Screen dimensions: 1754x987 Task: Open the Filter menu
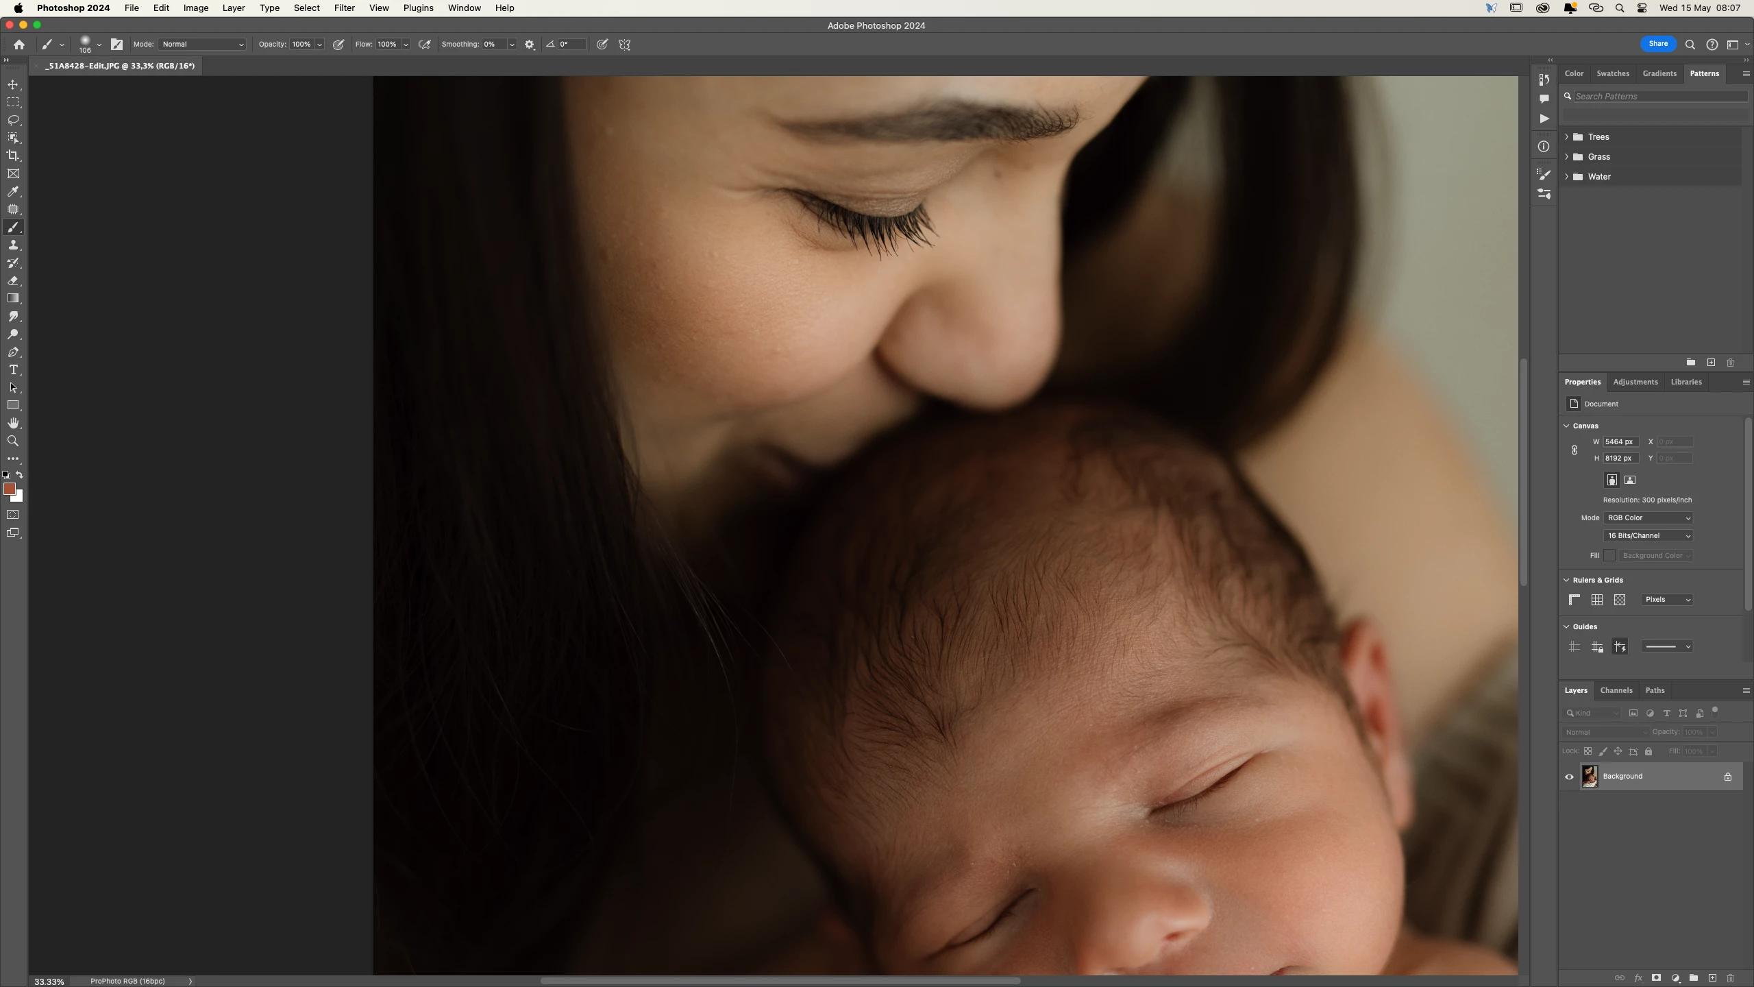(344, 8)
